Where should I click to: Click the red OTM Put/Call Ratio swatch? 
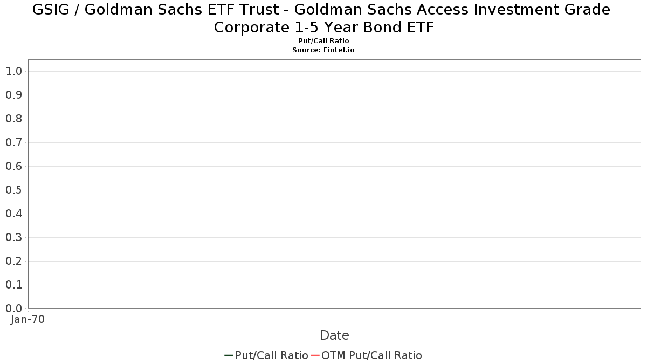(315, 355)
